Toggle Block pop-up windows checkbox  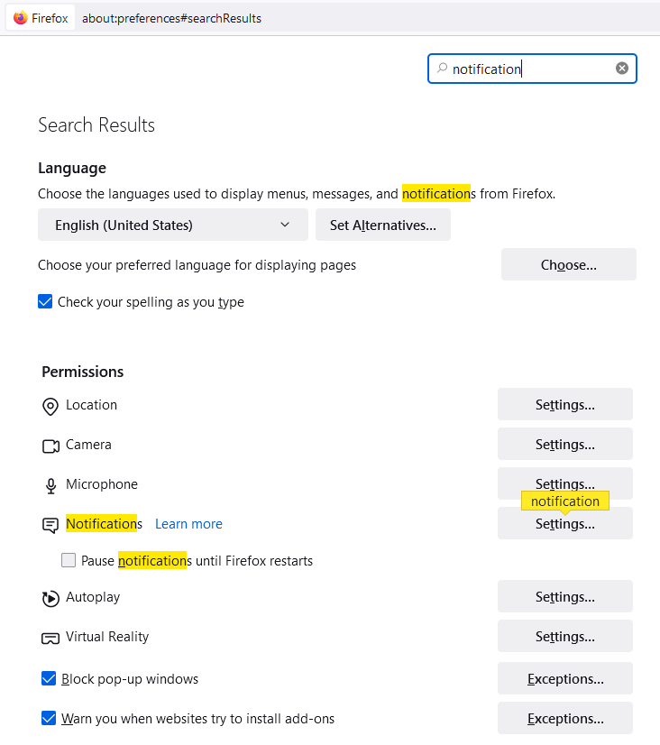click(49, 679)
